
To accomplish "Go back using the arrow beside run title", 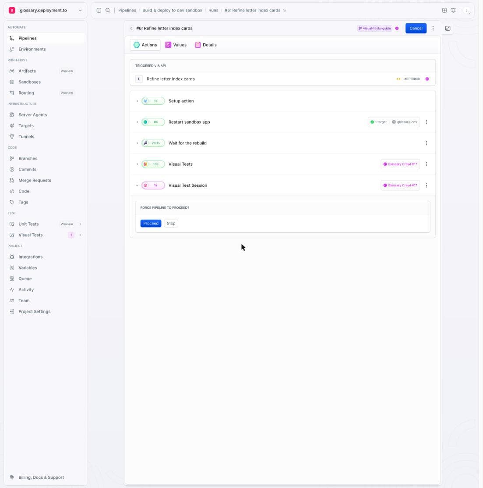I will (131, 28).
